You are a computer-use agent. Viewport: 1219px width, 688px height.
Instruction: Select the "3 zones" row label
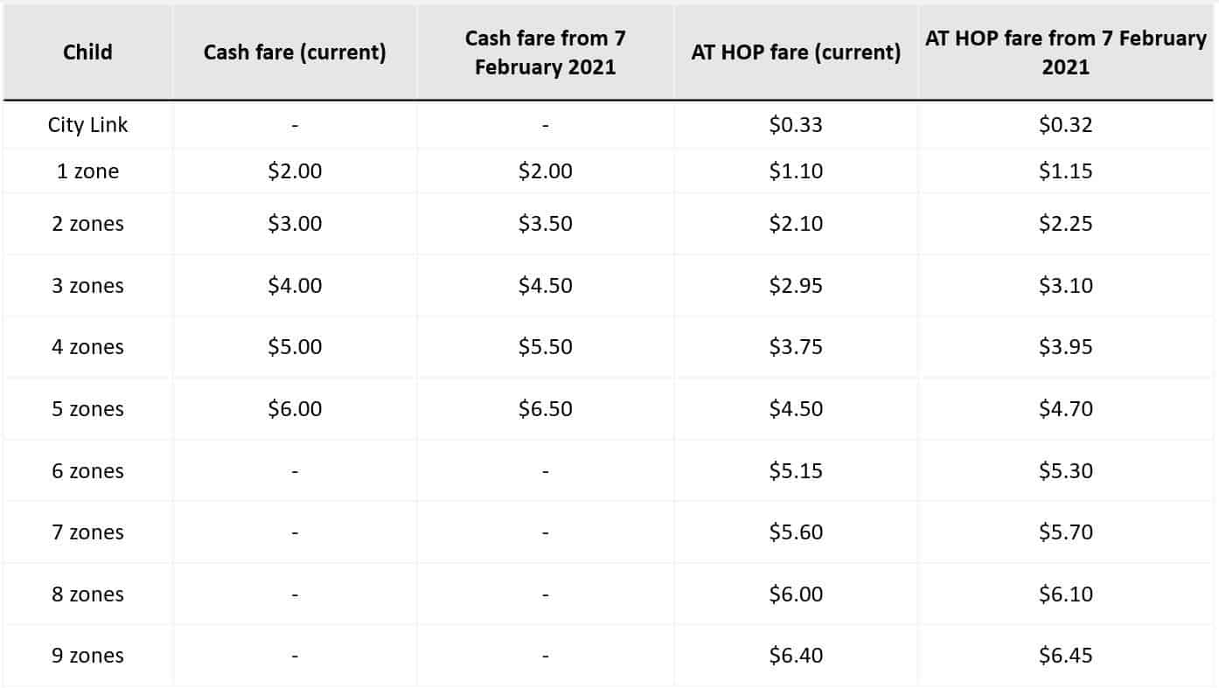87,286
